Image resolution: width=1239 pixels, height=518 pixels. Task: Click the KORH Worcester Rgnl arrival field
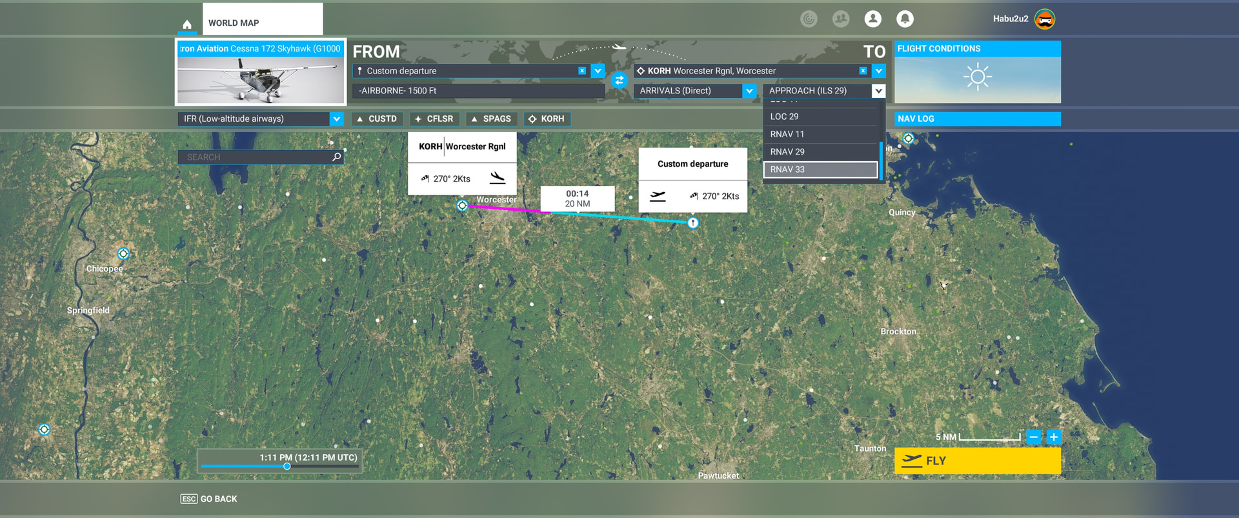(752, 71)
